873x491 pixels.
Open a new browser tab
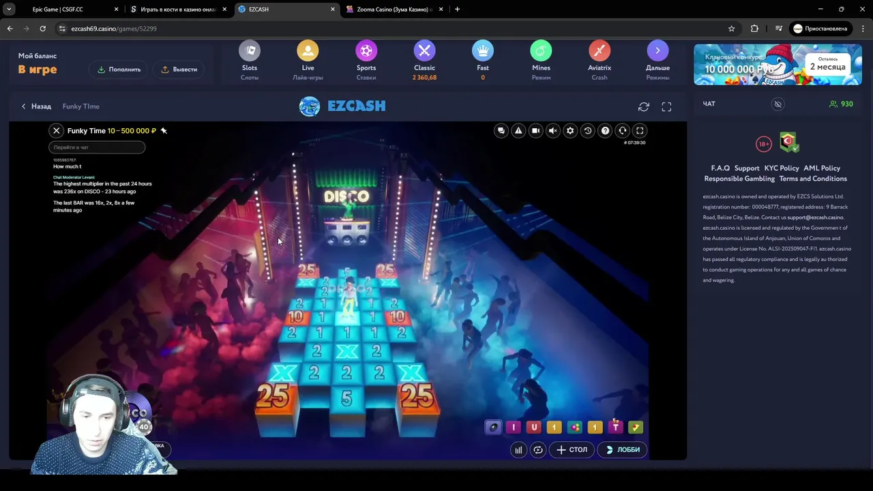(457, 10)
